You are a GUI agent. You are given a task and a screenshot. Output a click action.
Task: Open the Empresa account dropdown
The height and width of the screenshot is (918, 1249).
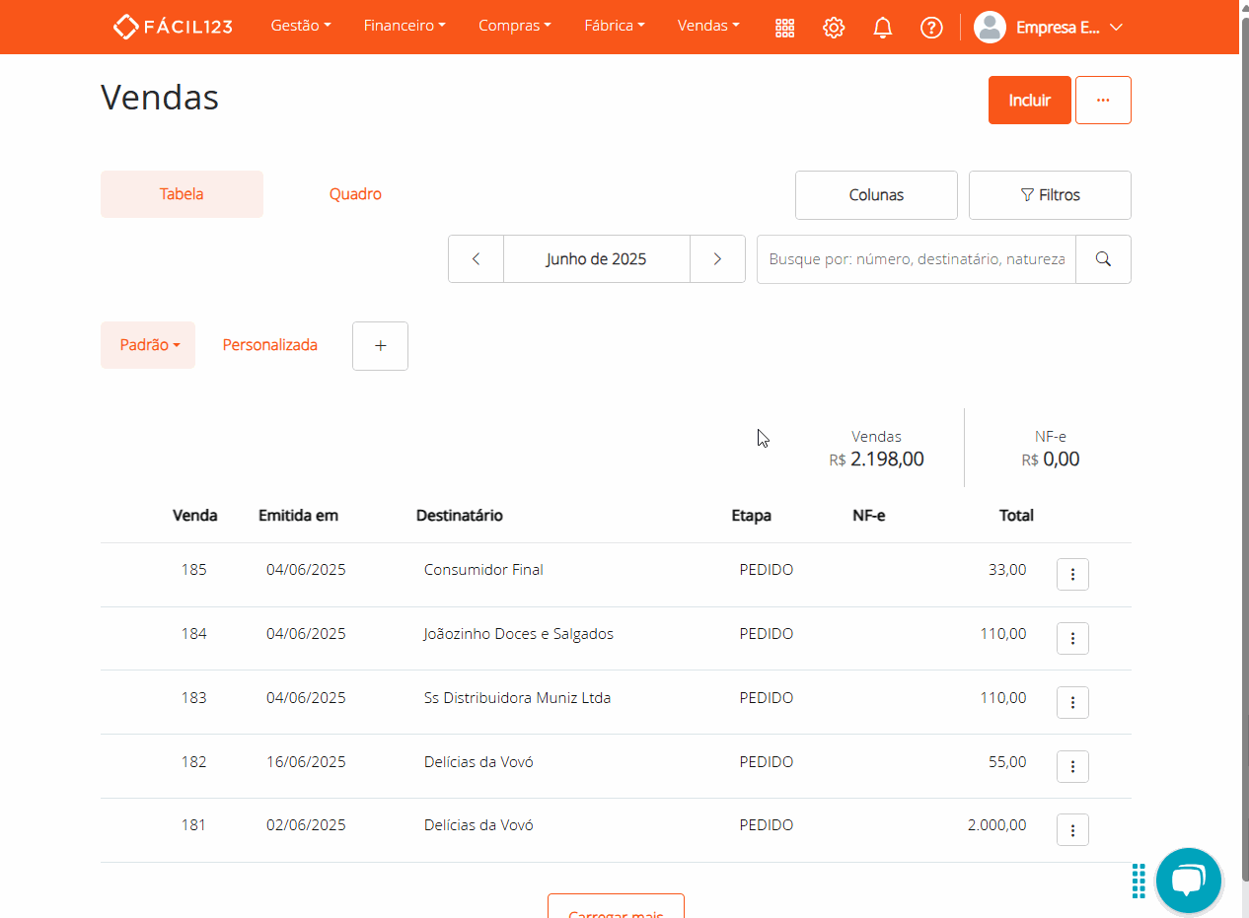[x=1049, y=28]
